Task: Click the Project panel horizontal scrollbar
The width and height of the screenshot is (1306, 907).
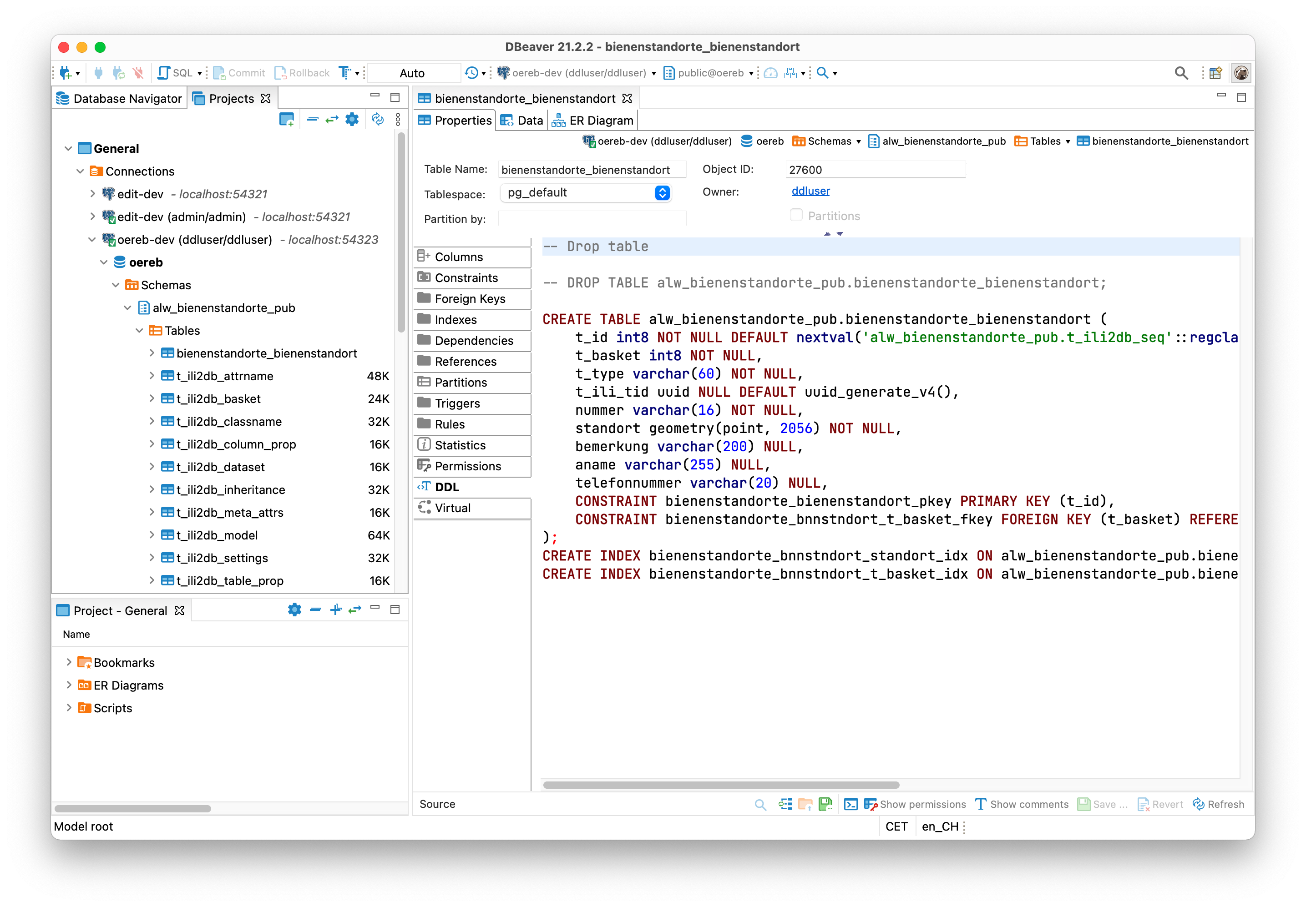Action: point(132,808)
